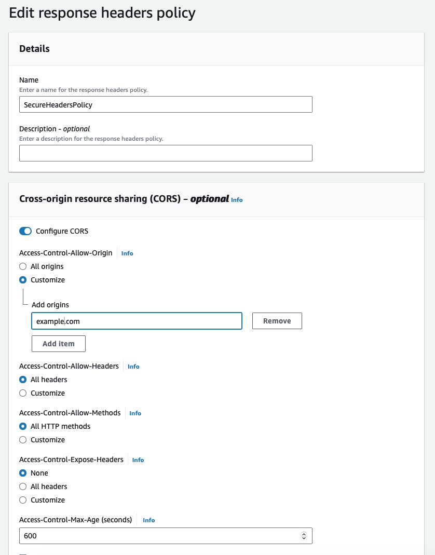Viewport: 435px width, 555px height.
Task: Open Info link for Access-Control-Allow-Origin
Action: [127, 253]
